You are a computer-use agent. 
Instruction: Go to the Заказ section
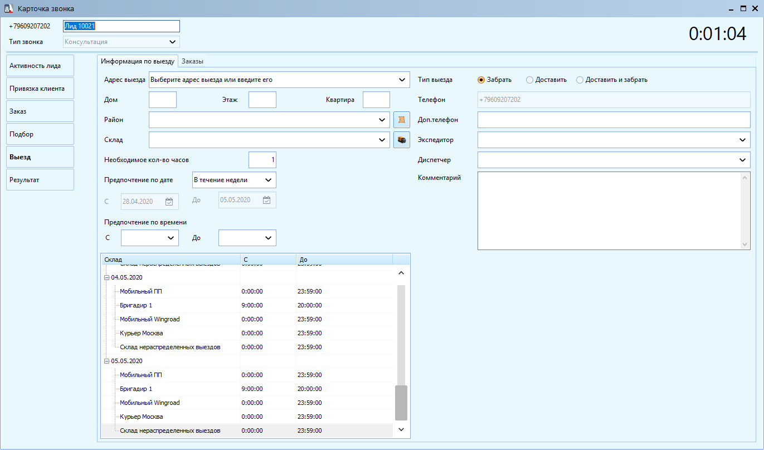(x=40, y=111)
